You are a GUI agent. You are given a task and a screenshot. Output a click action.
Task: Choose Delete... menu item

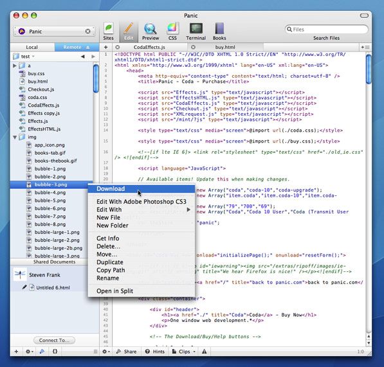tap(142, 246)
